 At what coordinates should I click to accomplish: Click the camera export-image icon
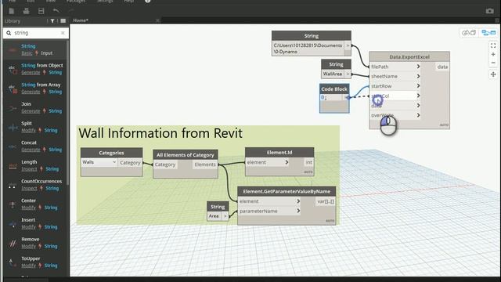(x=489, y=11)
